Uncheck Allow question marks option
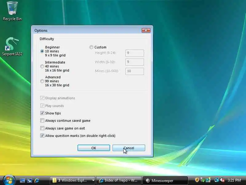This screenshot has width=246, height=185. (42, 136)
